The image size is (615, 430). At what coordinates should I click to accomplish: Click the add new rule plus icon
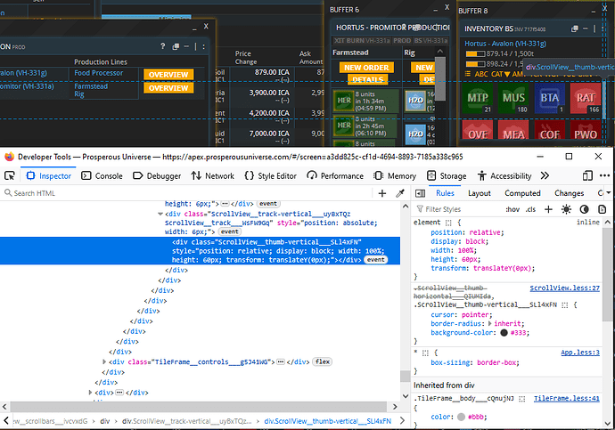tap(548, 209)
